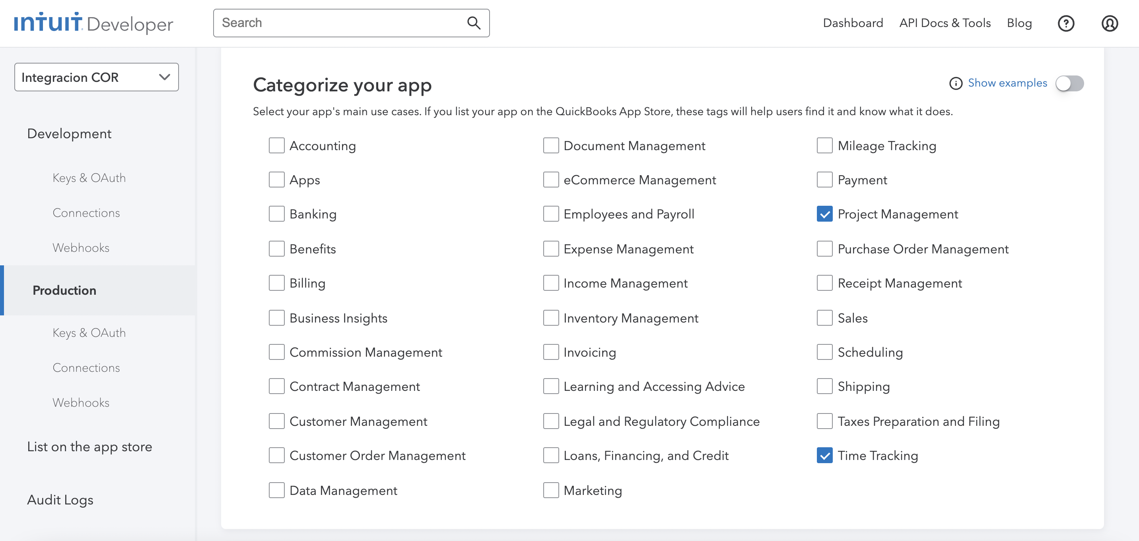Expand the List on the app store section

click(90, 446)
